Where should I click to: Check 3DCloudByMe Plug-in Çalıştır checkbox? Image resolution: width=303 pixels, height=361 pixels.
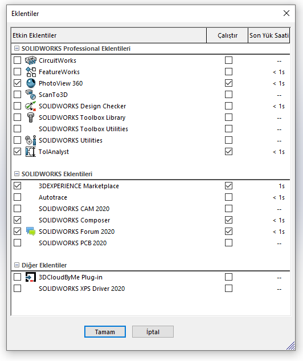pyautogui.click(x=228, y=277)
